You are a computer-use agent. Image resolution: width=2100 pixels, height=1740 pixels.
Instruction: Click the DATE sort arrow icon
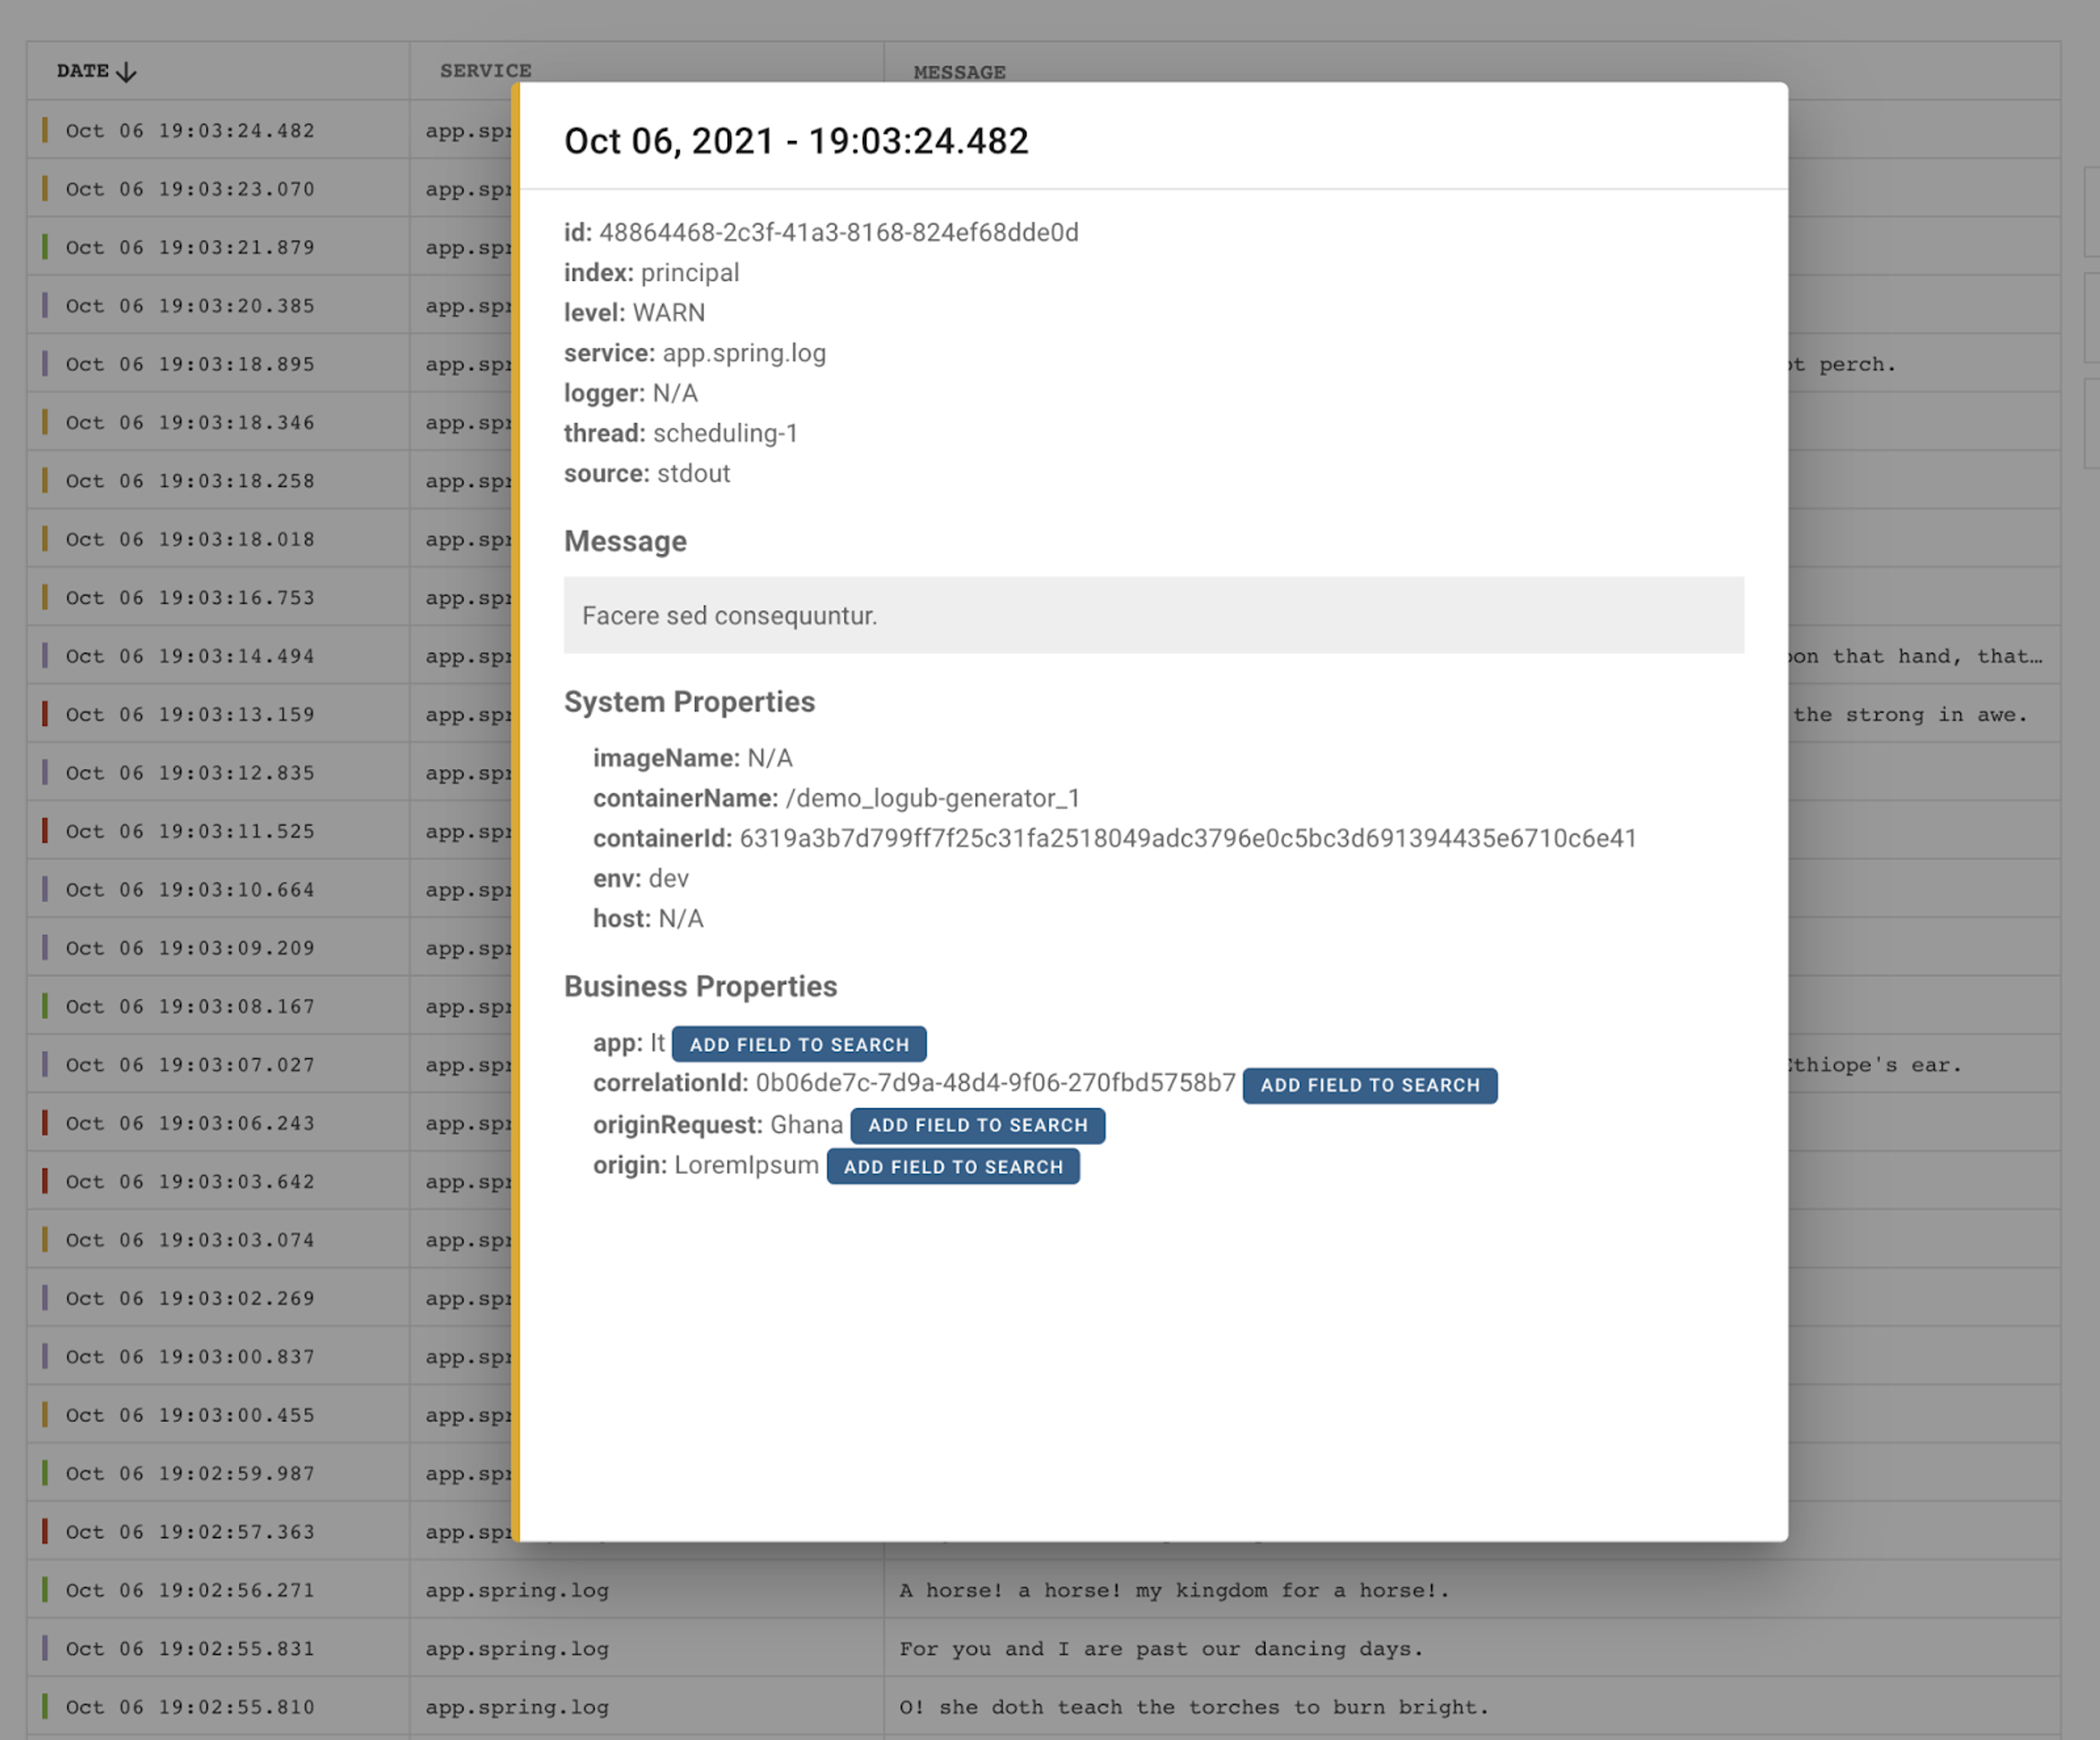point(126,72)
